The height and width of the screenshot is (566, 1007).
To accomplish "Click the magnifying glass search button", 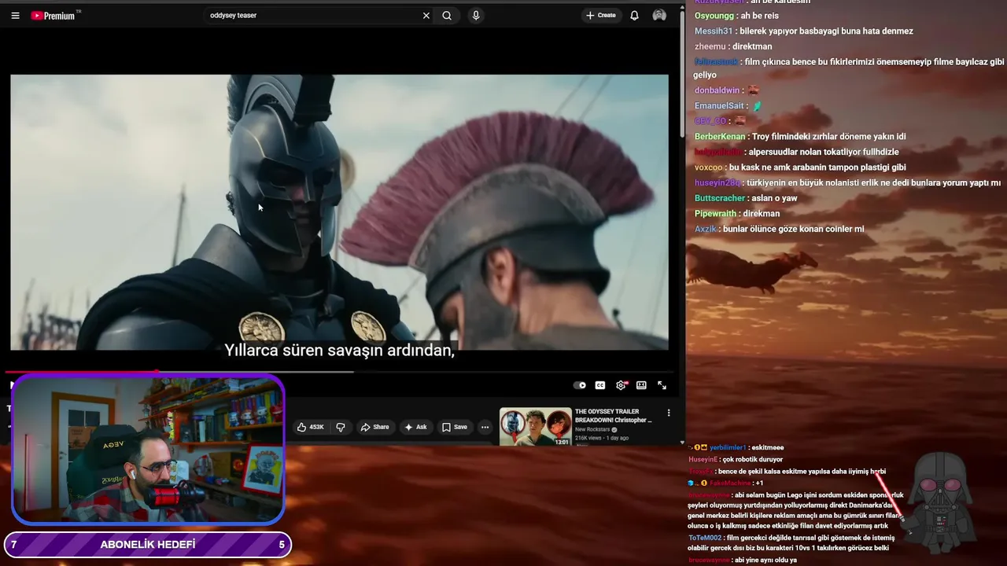I will (447, 15).
